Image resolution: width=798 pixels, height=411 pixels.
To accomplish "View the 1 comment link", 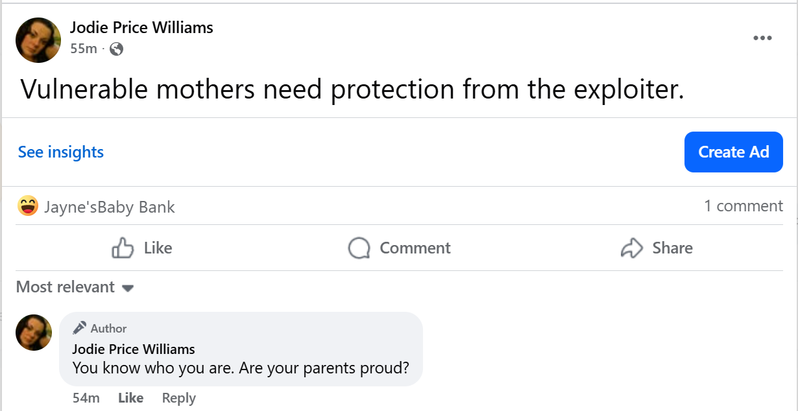I will pos(743,206).
